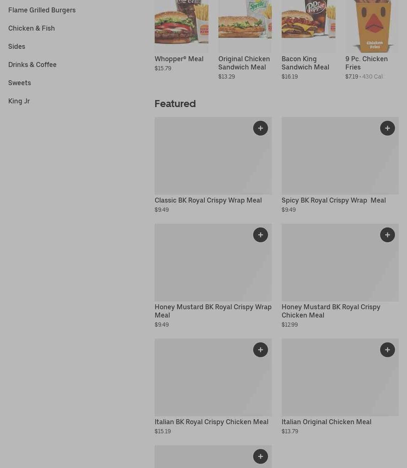
Task: Open King Jr menu category
Action: [19, 101]
